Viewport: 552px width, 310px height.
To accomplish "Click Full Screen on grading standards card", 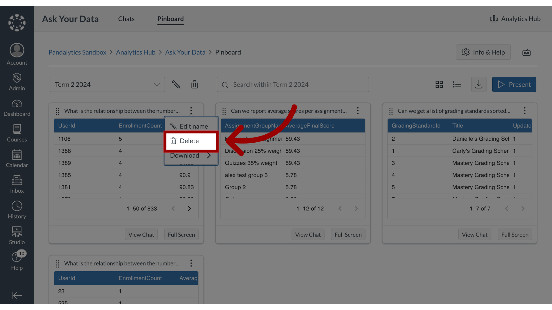I will pyautogui.click(x=515, y=235).
